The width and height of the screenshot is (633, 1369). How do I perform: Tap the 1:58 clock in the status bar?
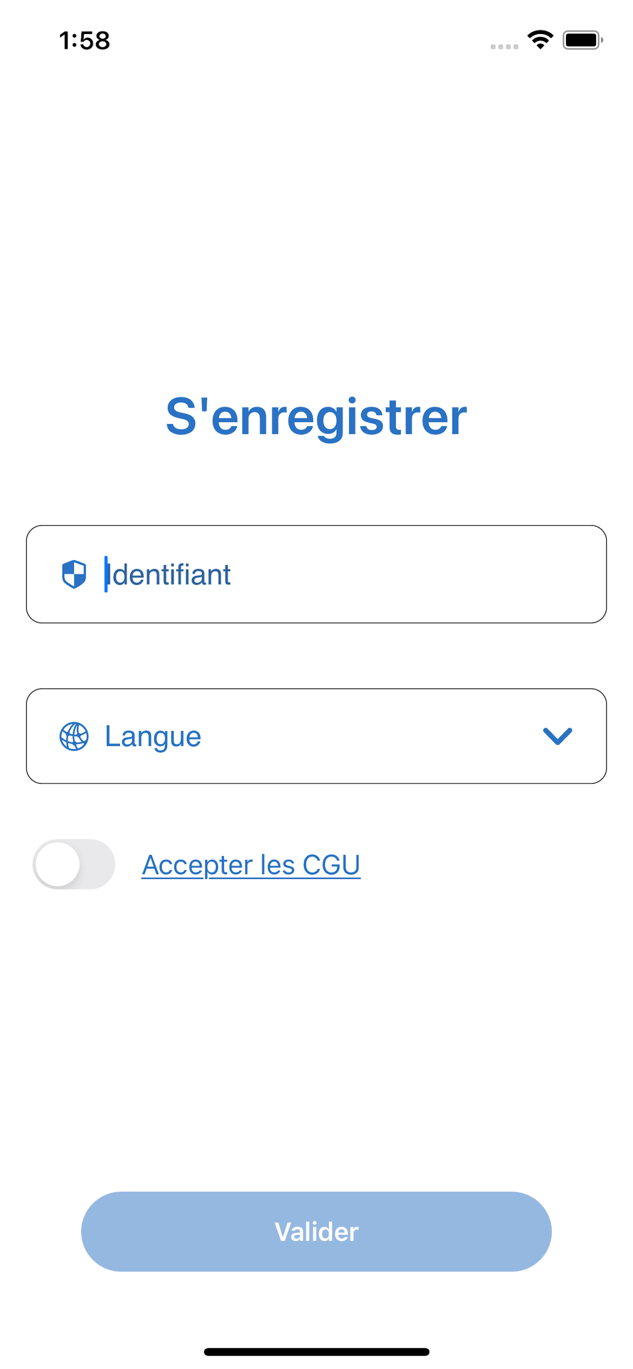(x=84, y=40)
